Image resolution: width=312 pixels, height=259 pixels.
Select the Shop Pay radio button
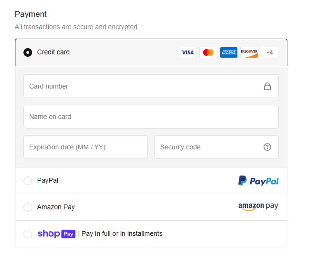[28, 234]
